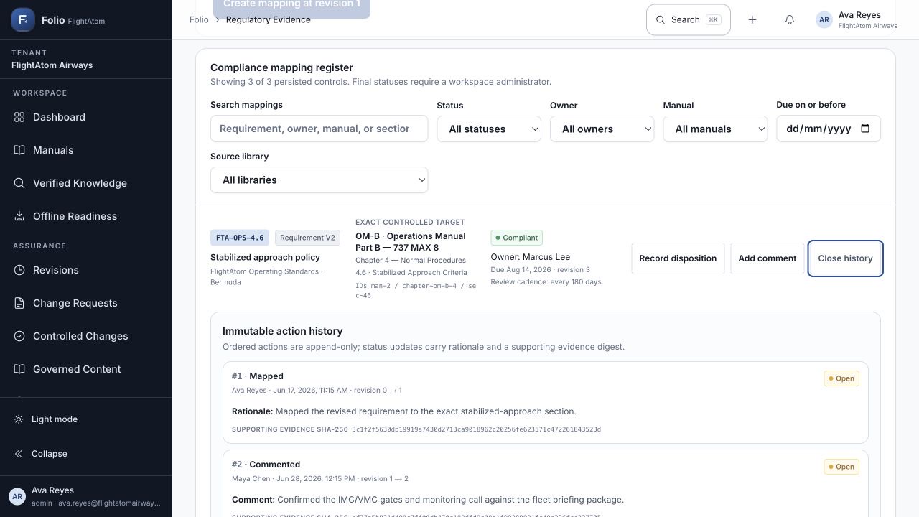The width and height of the screenshot is (919, 517).
Task: Click the Controlled Changes check-circle icon
Action: pos(19,336)
